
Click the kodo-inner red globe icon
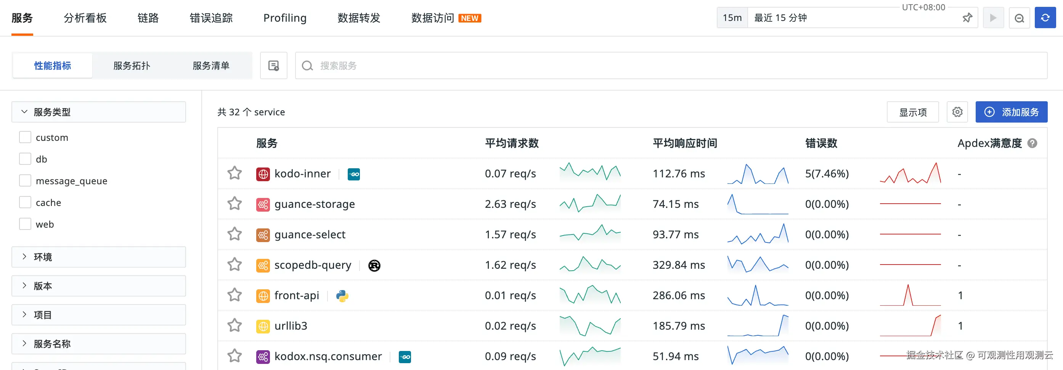coord(263,174)
